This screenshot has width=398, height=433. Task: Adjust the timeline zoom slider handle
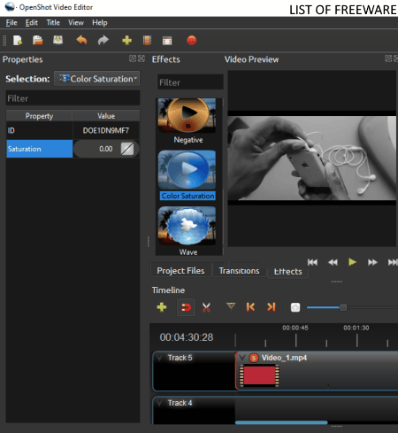(x=343, y=307)
